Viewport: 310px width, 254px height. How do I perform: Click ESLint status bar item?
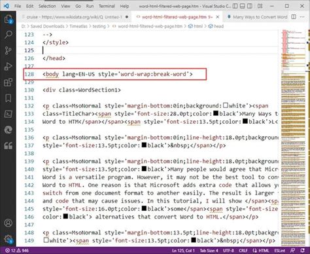[x=279, y=251]
